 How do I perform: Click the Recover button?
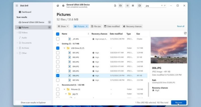(179, 102)
